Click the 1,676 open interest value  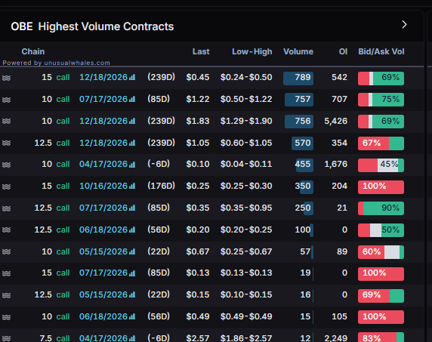click(335, 164)
